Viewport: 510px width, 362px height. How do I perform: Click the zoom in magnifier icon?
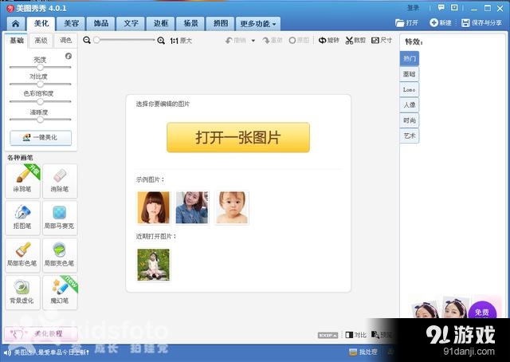point(161,41)
